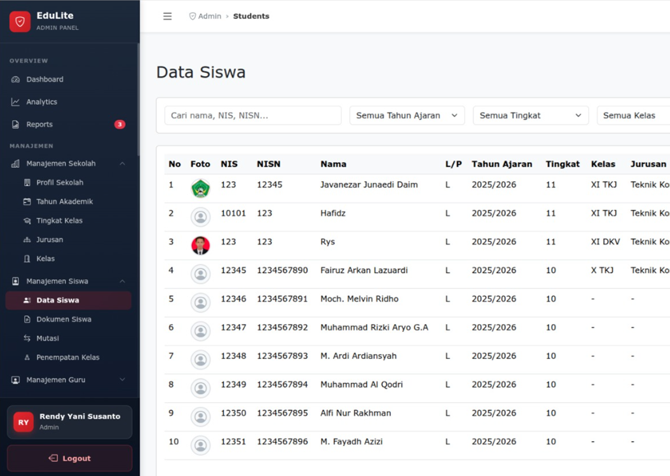Open the Semua Tahun Ajaran dropdown
This screenshot has height=476, width=670.
point(407,116)
